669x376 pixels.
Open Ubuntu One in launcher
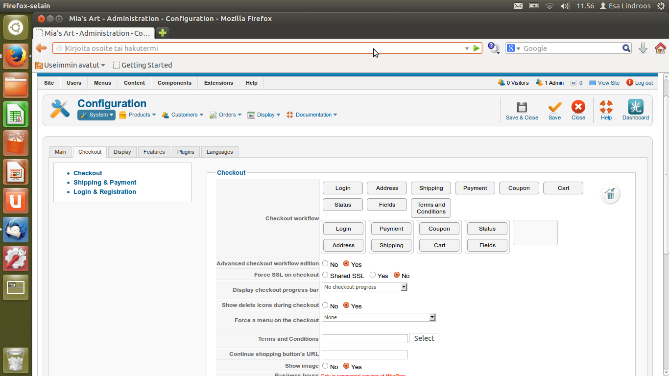16,201
